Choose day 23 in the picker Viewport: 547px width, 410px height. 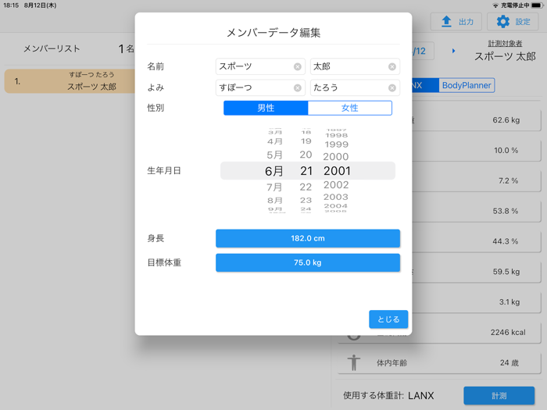click(306, 201)
